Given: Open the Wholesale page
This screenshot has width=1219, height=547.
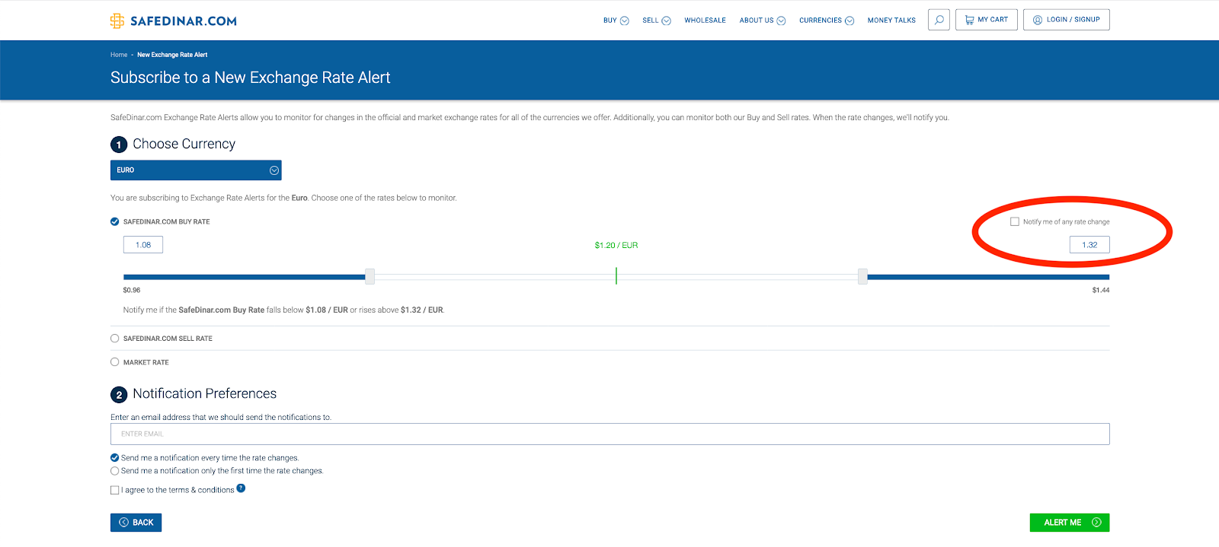Looking at the screenshot, I should (x=705, y=21).
